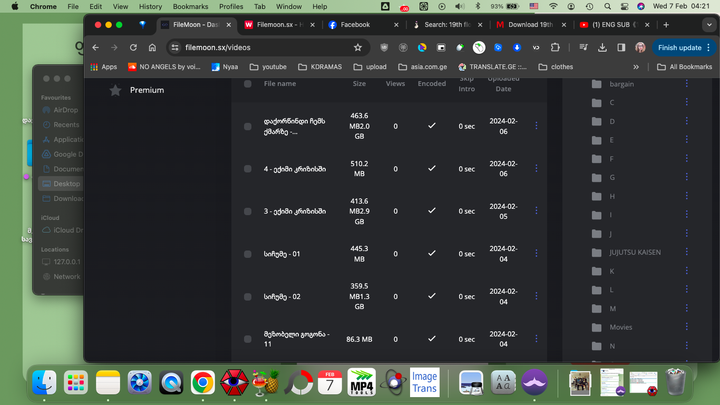Tick checkbox for მეზობელი გოგონა - 11
This screenshot has width=720, height=405.
pyautogui.click(x=248, y=339)
